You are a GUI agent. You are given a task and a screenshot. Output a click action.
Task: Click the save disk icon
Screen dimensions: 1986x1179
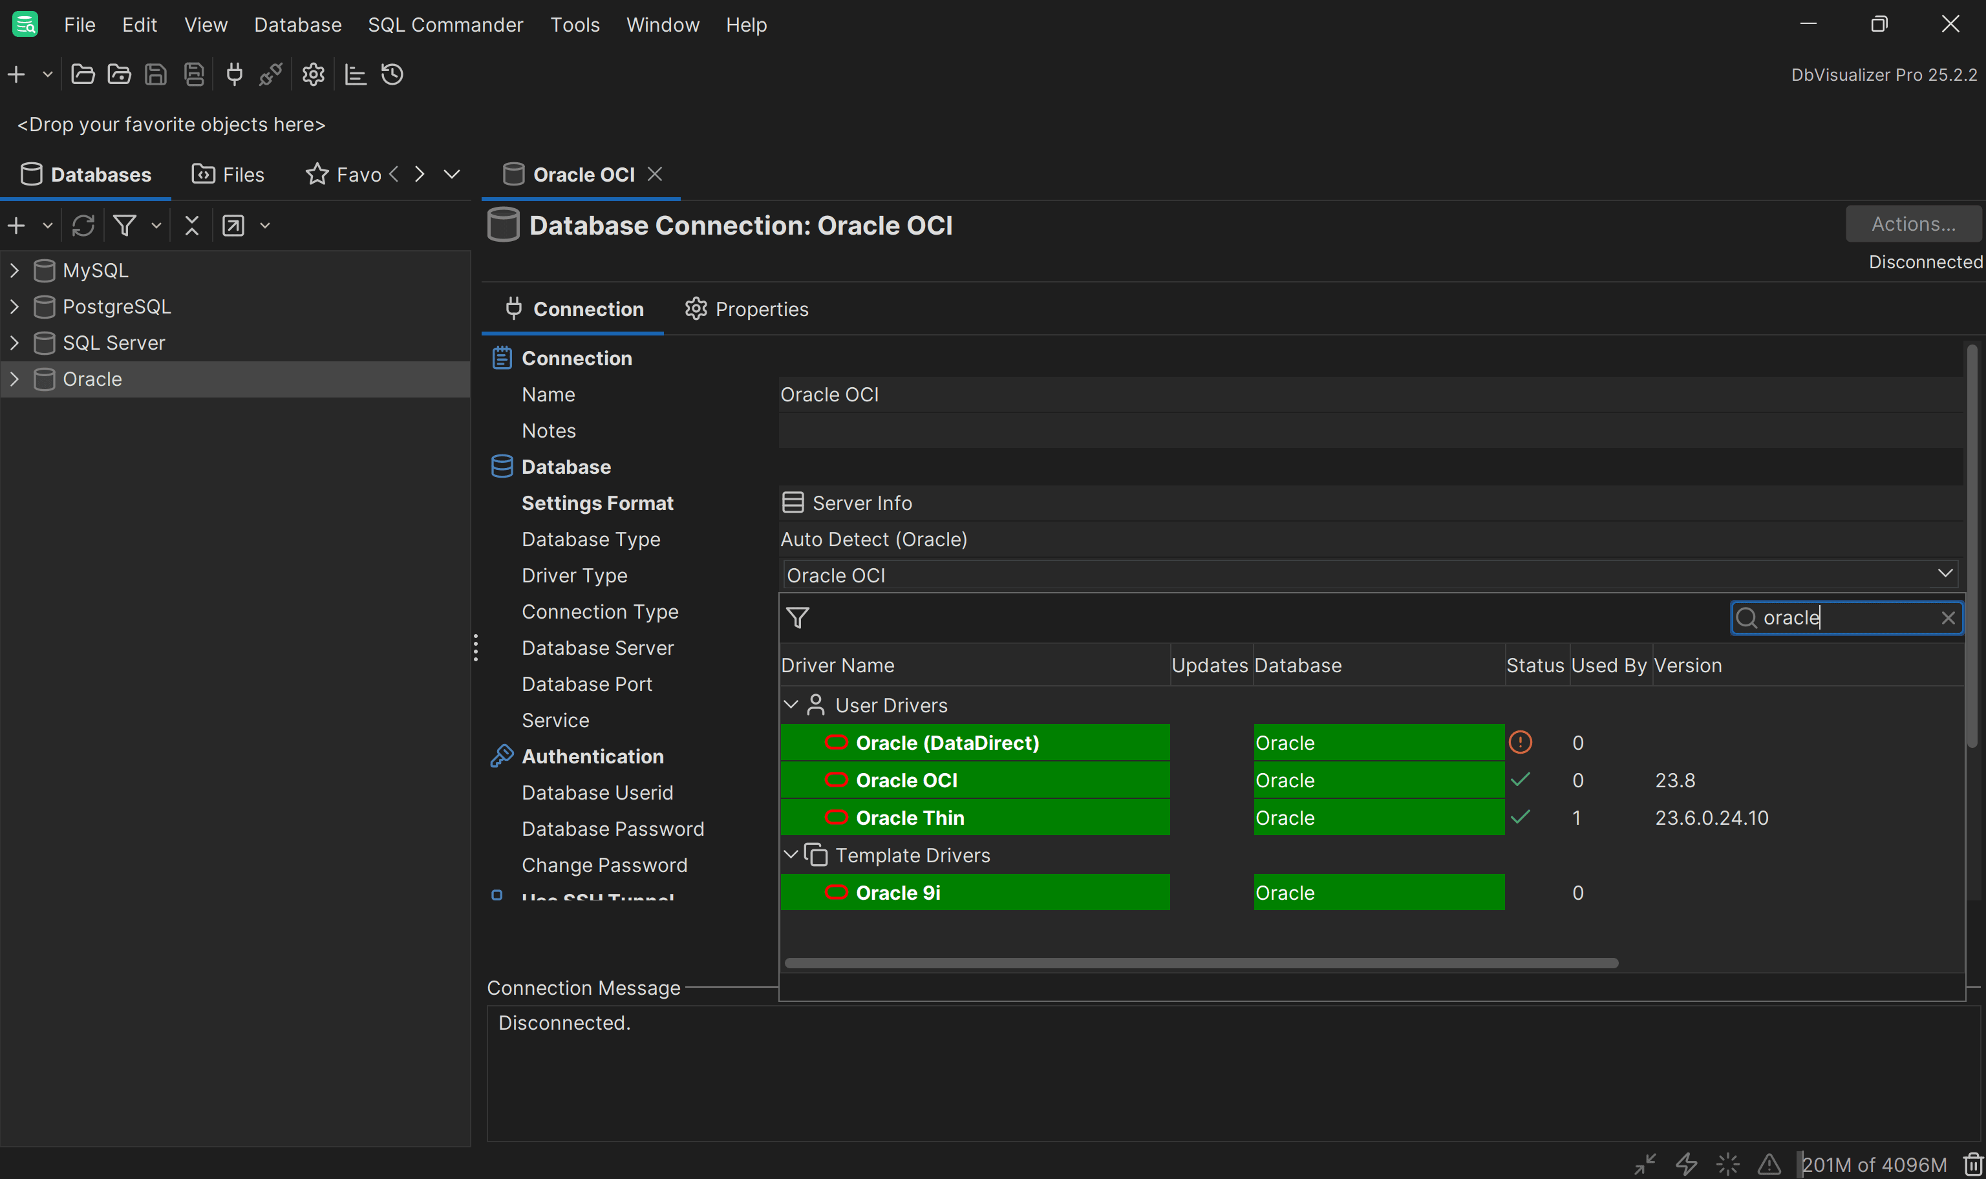[x=156, y=75]
